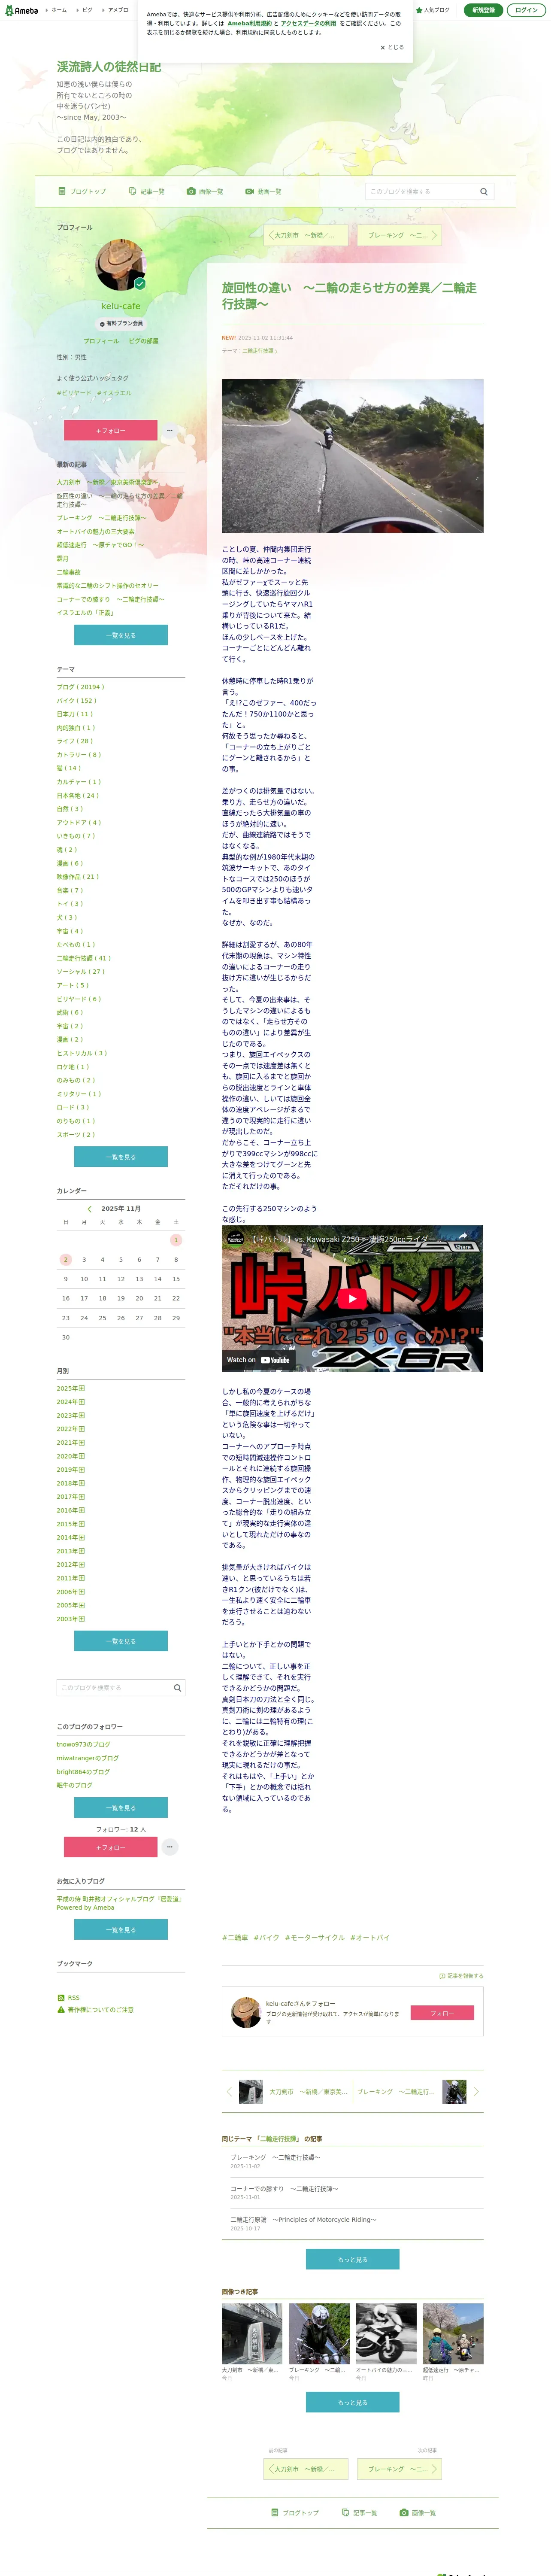The width and height of the screenshot is (551, 2576).
Task: Expand the 2020年 monthly archive
Action: click(x=82, y=1456)
